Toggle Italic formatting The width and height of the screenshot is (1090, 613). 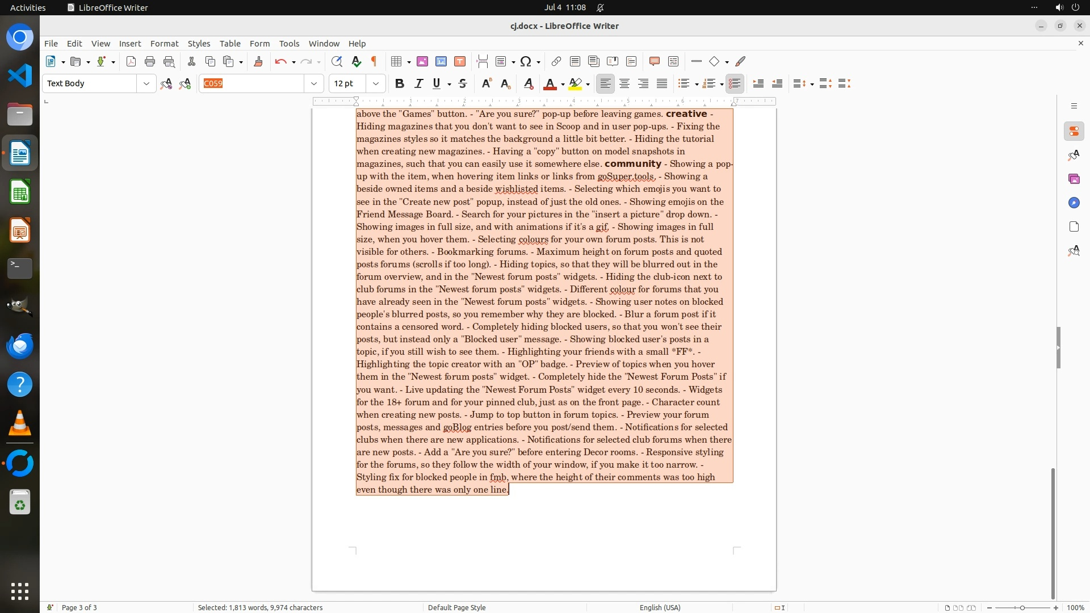point(418,83)
